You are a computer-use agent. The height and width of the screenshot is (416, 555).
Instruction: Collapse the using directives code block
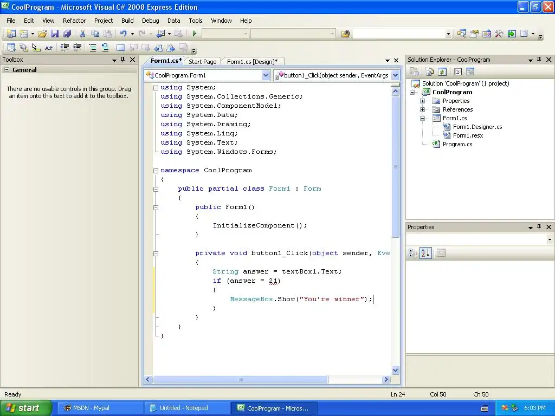click(x=156, y=88)
